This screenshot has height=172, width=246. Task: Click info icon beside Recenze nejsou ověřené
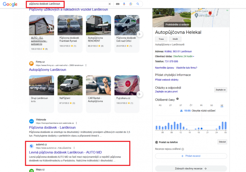point(183,149)
